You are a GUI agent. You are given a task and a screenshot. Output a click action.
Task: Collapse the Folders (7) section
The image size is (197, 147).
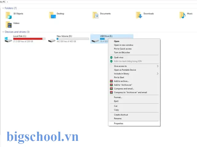click(3, 8)
